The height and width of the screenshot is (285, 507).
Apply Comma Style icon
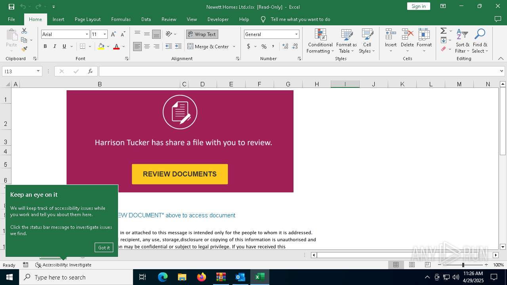[x=273, y=46]
